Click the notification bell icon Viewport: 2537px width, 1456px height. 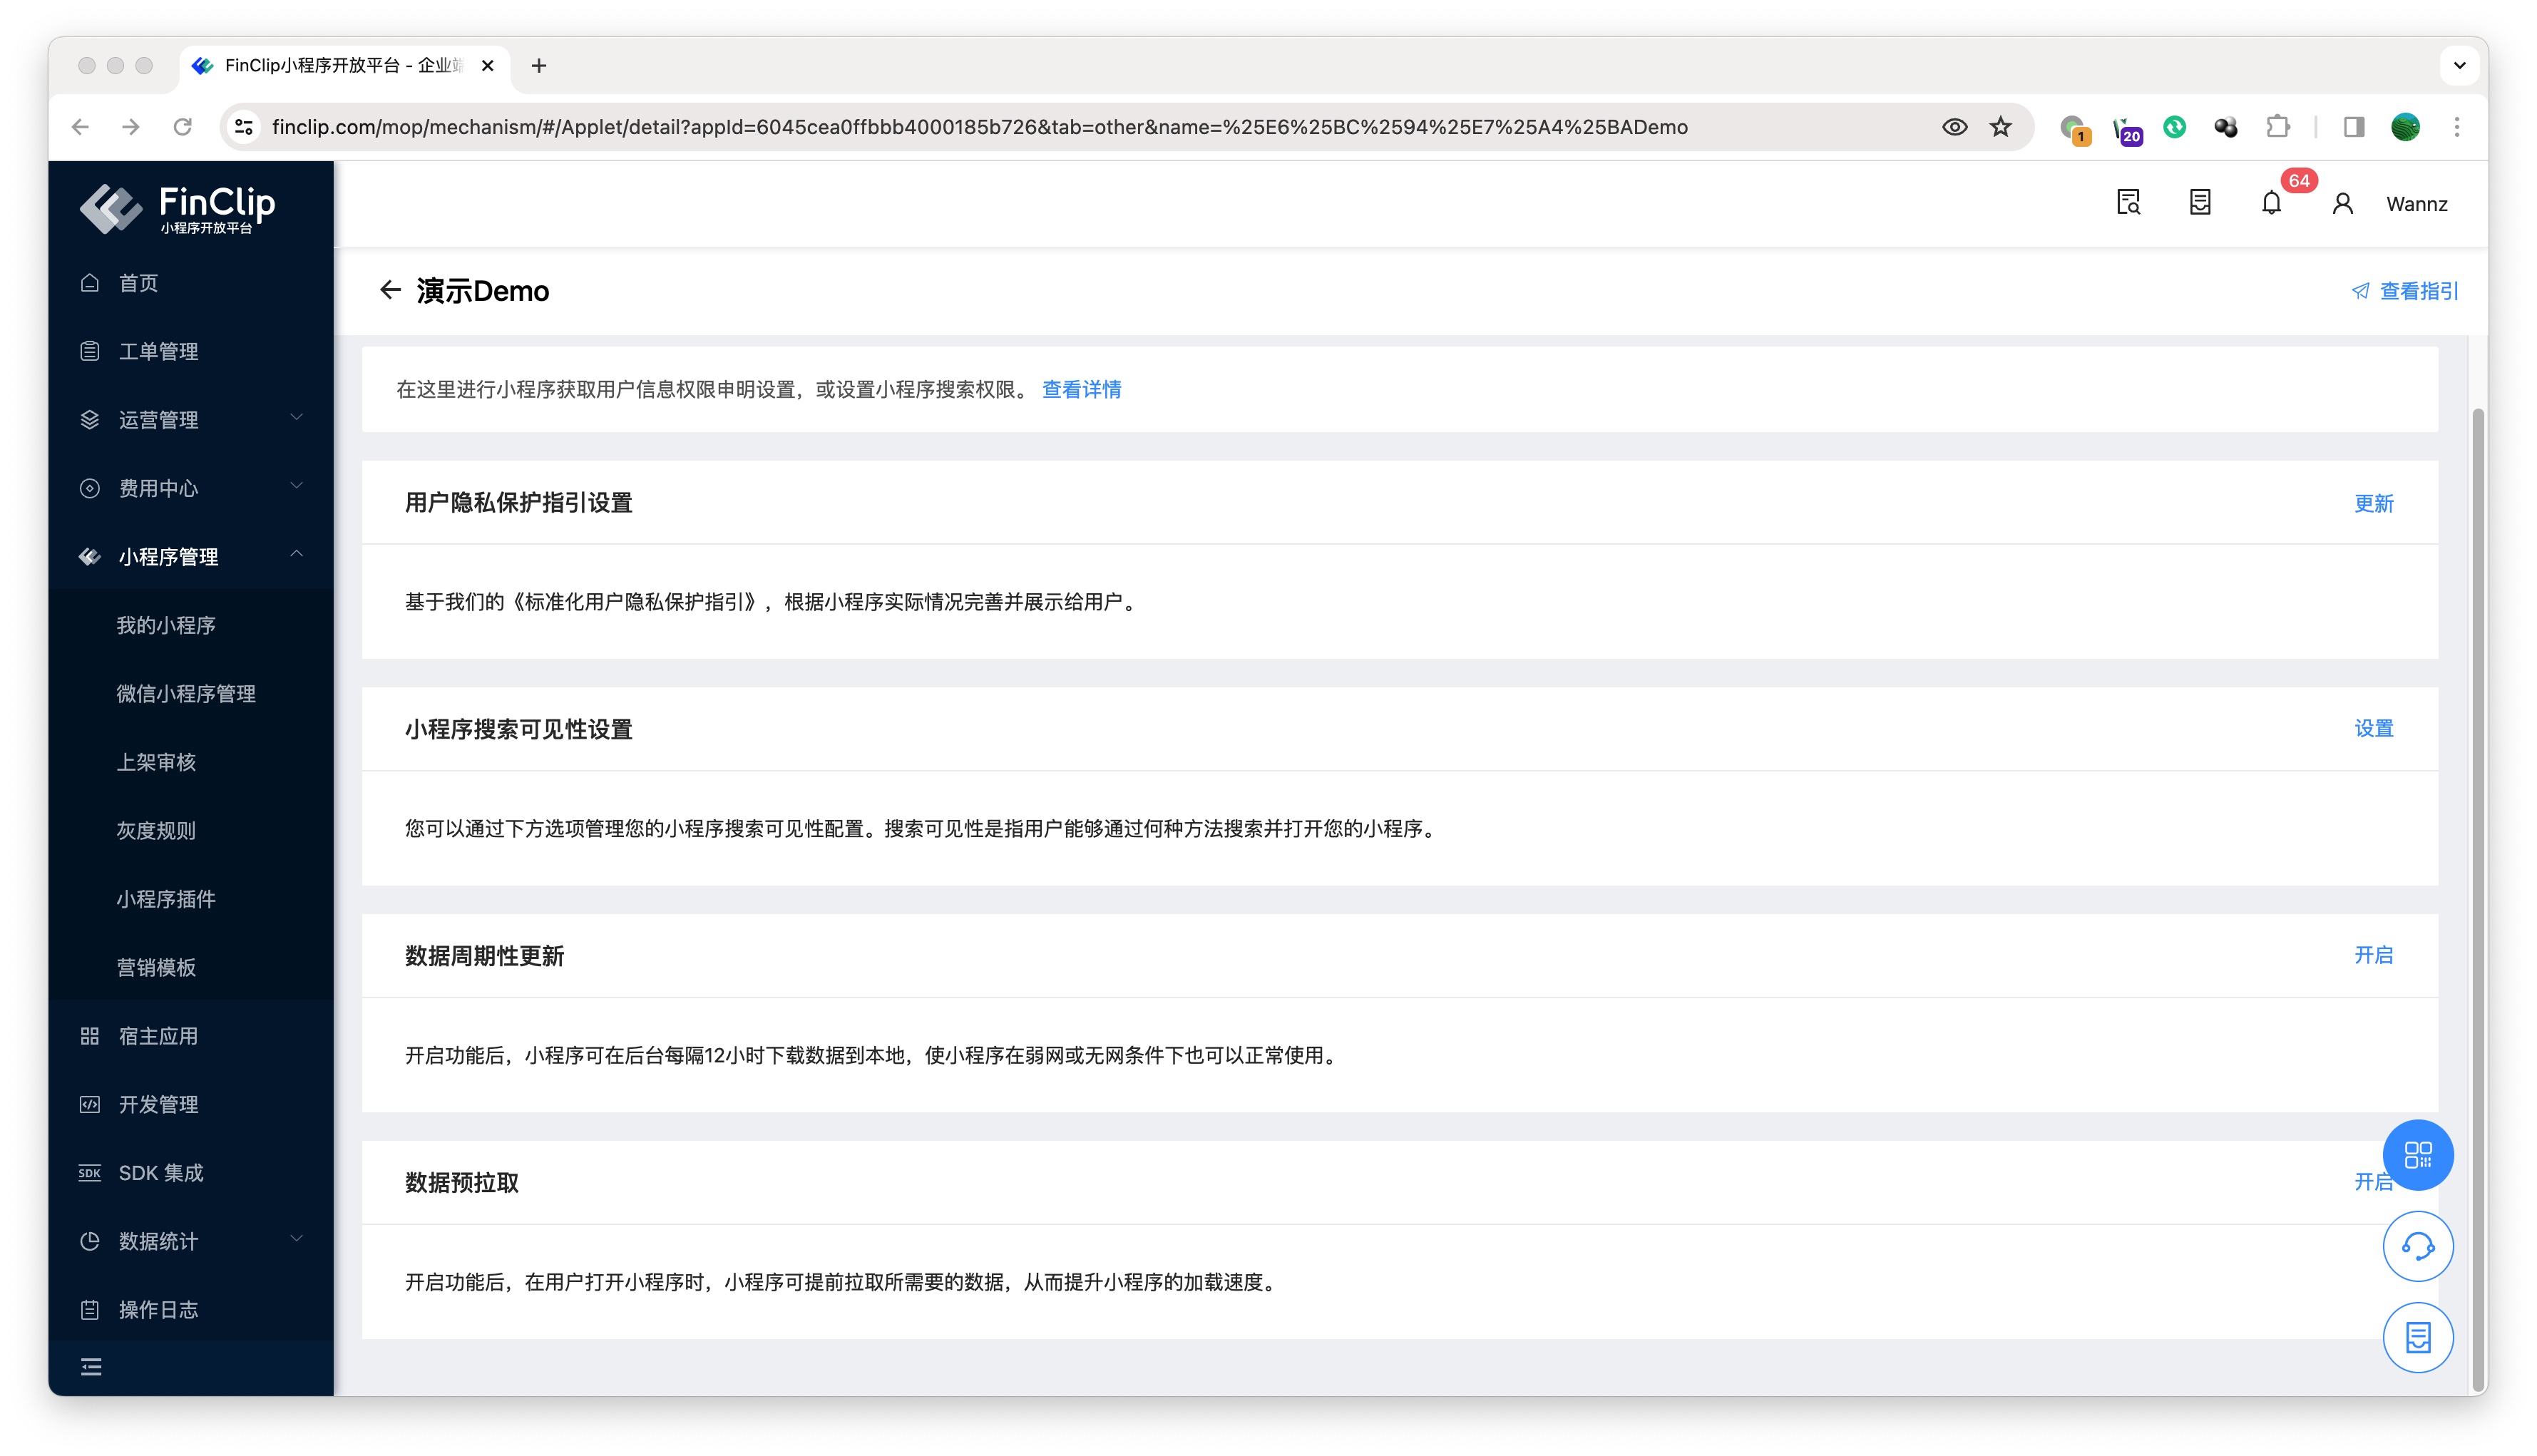pyautogui.click(x=2270, y=204)
